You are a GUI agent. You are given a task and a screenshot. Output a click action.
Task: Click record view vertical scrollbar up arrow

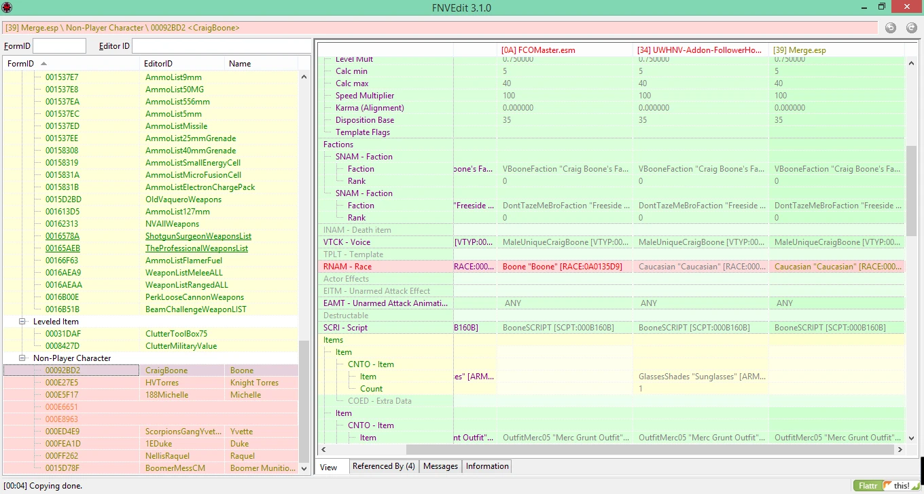(x=911, y=63)
